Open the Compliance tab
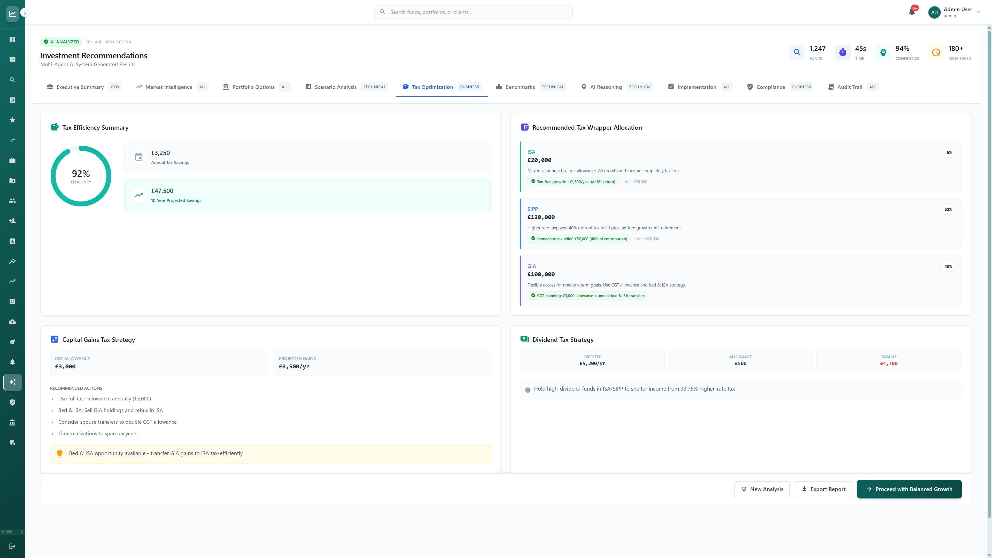 pyautogui.click(x=770, y=87)
